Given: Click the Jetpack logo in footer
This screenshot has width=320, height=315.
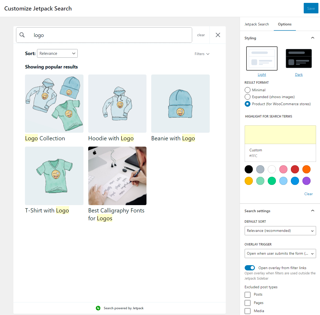Looking at the screenshot, I should click(98, 308).
